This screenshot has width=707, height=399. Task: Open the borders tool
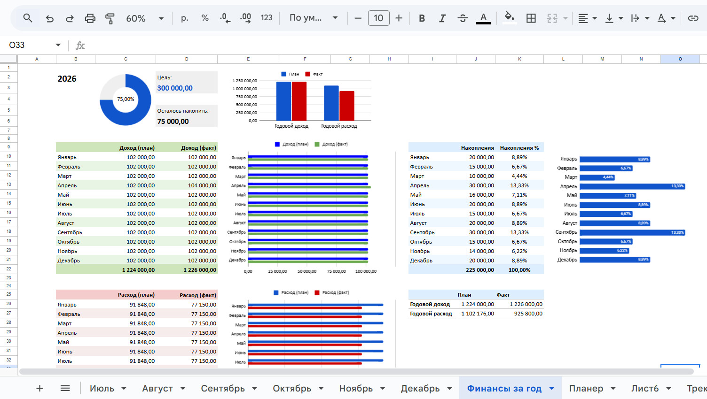(531, 18)
